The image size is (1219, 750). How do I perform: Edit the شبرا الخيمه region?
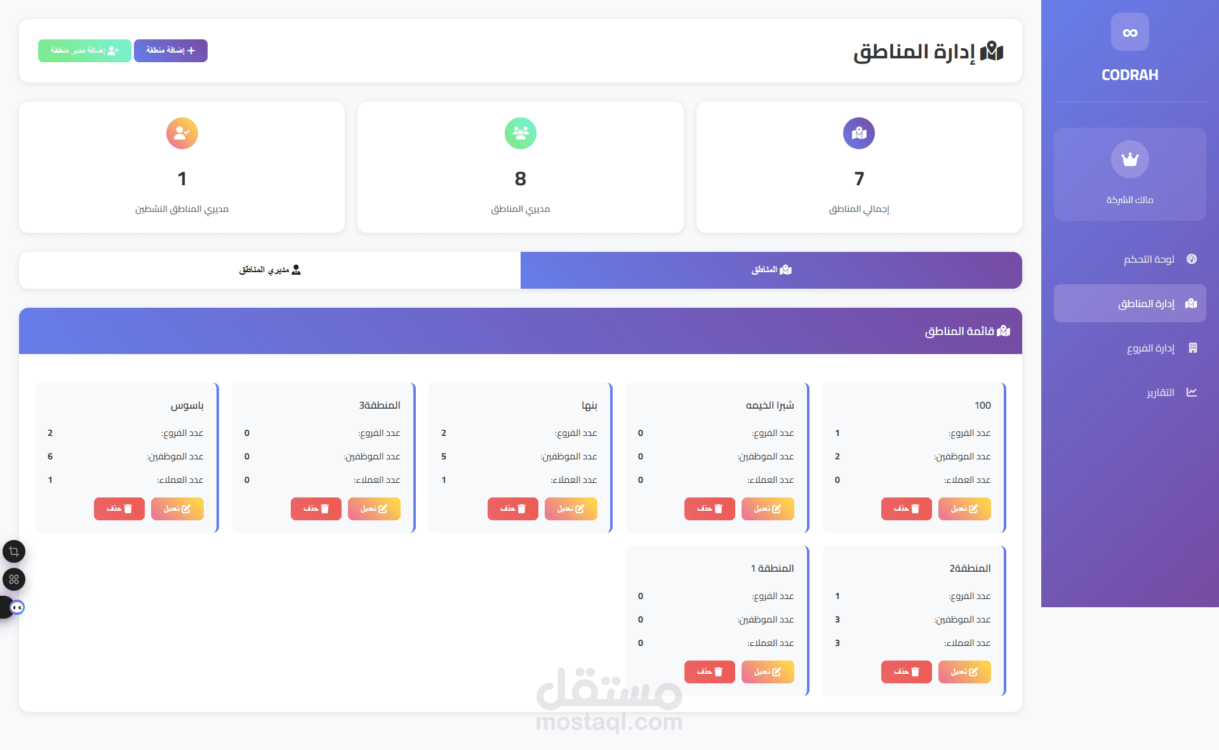[767, 509]
